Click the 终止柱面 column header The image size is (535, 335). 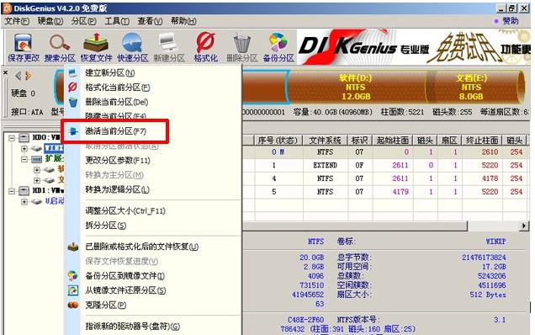[482, 141]
